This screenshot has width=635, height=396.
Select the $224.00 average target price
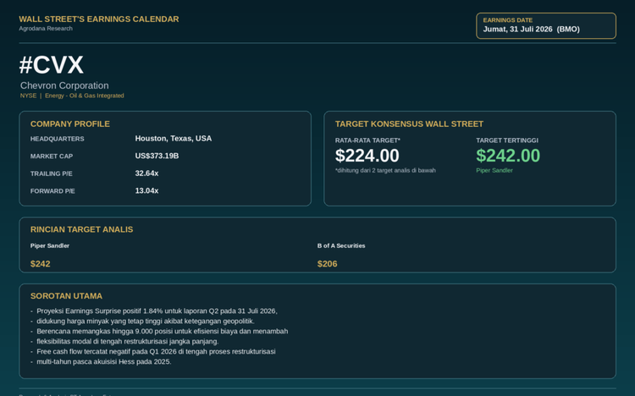point(367,156)
